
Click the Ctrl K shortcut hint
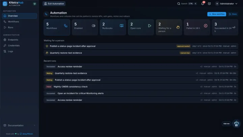pyautogui.click(x=193, y=4)
